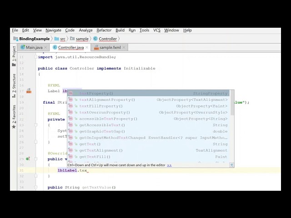Select textProperty() completion suggestion

[148, 93]
